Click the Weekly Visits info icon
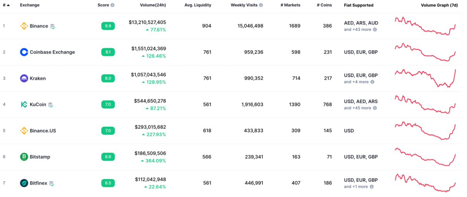Viewport: 467px width, 197px height. tap(261, 5)
